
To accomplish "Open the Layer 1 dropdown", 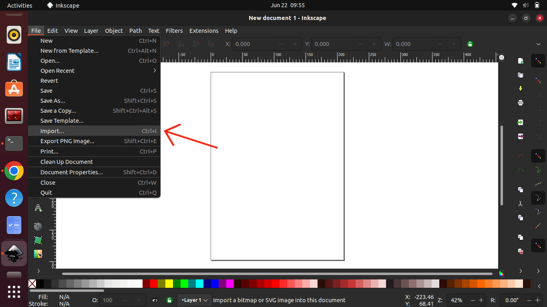I will point(195,300).
